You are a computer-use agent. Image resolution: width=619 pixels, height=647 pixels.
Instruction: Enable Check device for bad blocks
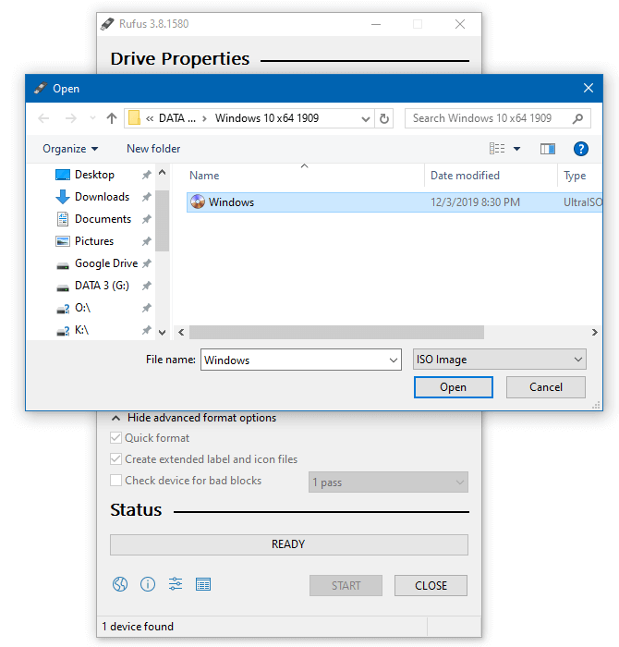[116, 481]
